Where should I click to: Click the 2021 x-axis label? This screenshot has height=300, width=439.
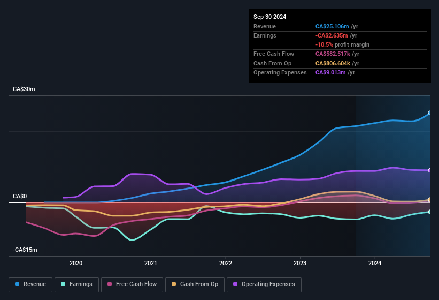point(151,263)
